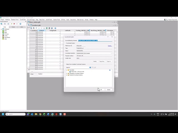The image size is (178, 133).
Task: Click the taskbar Search box
Action: click(x=16, y=114)
